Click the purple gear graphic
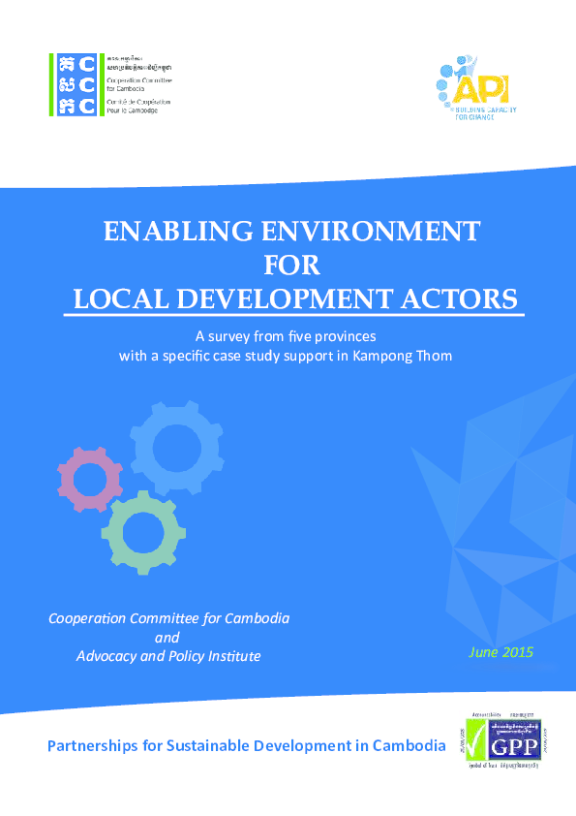 (x=90, y=479)
